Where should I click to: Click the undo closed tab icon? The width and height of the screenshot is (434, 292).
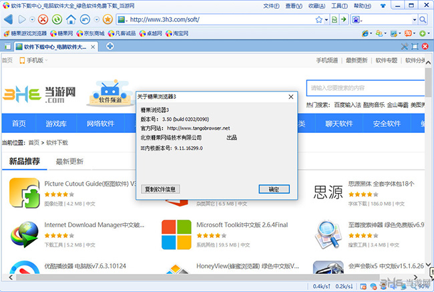(85, 19)
